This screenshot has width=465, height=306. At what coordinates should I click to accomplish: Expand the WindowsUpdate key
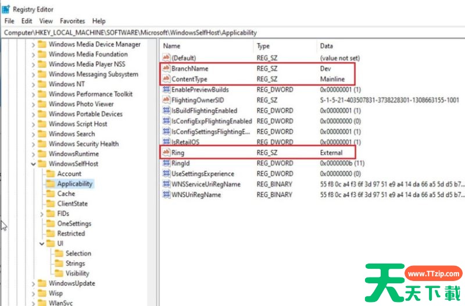click(x=33, y=283)
